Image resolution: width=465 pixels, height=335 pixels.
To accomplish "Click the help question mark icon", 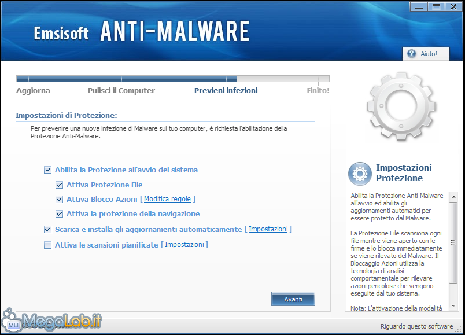I will point(411,54).
